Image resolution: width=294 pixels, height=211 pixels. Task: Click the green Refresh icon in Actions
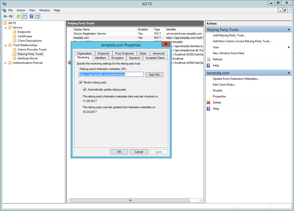coord(208,60)
